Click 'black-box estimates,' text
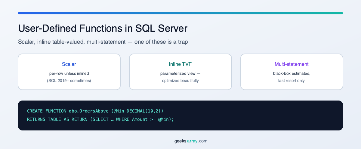The image size is (361, 149). [x=292, y=73]
